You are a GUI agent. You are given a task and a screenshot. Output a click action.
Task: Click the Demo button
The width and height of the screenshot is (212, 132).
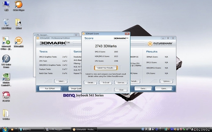[143, 88]
